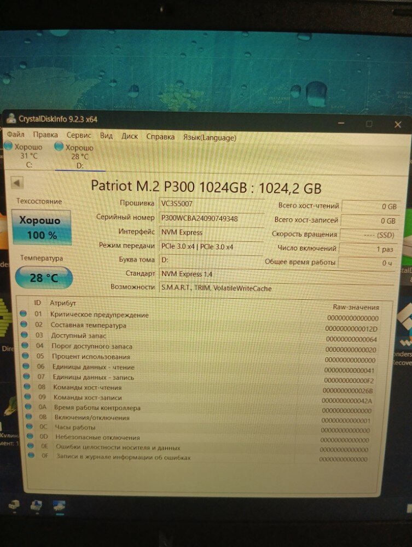Click the Атрибут column header
The image size is (412, 547).
click(63, 303)
